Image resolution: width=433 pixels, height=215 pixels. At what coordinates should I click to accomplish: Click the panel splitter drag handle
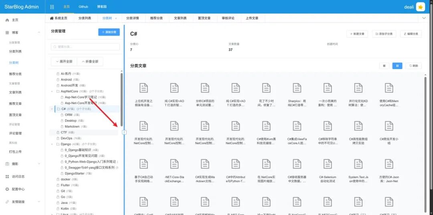point(124,132)
